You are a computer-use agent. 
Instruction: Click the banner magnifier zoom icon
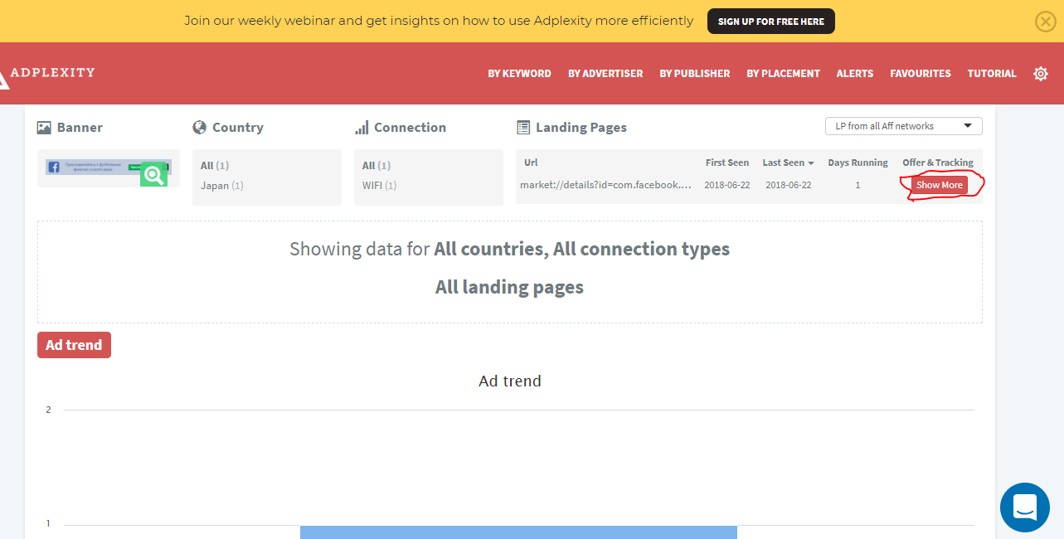pos(153,174)
